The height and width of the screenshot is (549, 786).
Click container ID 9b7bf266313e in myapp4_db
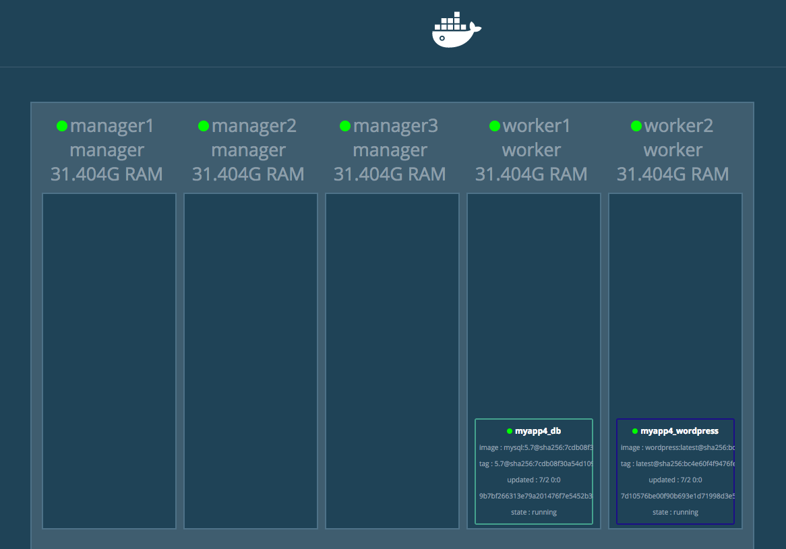(535, 496)
